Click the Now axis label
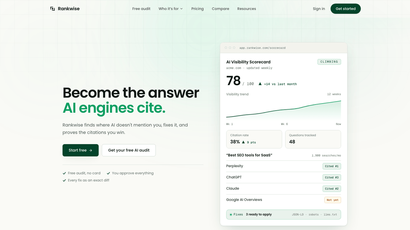The width and height of the screenshot is (410, 230). pos(339,124)
